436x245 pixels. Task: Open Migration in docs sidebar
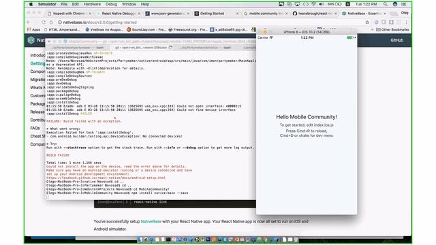coord(37,80)
